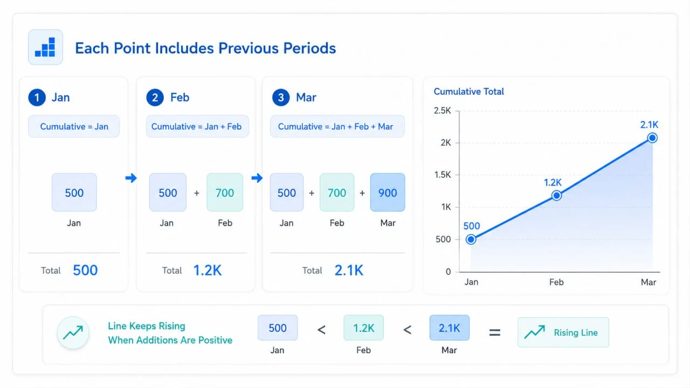Click the 2.1K data point on chart
This screenshot has width=690, height=388.
tap(652, 138)
